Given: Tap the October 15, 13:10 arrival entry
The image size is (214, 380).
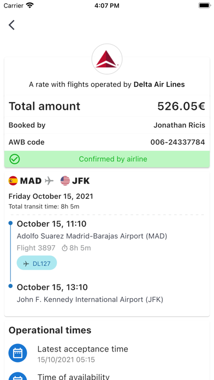Looking at the screenshot, I should [52, 287].
